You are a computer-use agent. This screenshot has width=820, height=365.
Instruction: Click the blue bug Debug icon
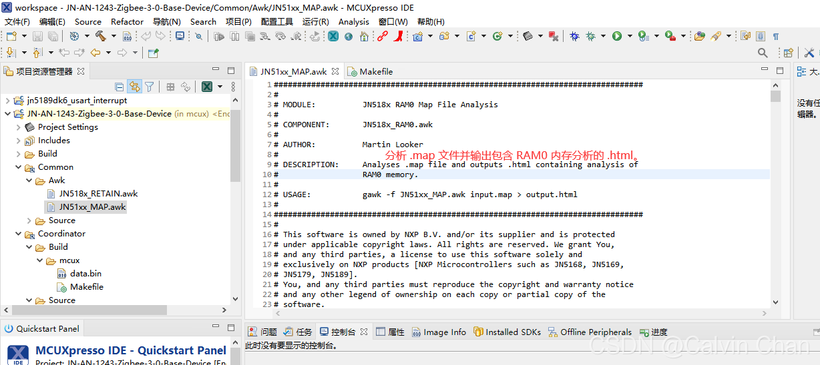pyautogui.click(x=574, y=36)
